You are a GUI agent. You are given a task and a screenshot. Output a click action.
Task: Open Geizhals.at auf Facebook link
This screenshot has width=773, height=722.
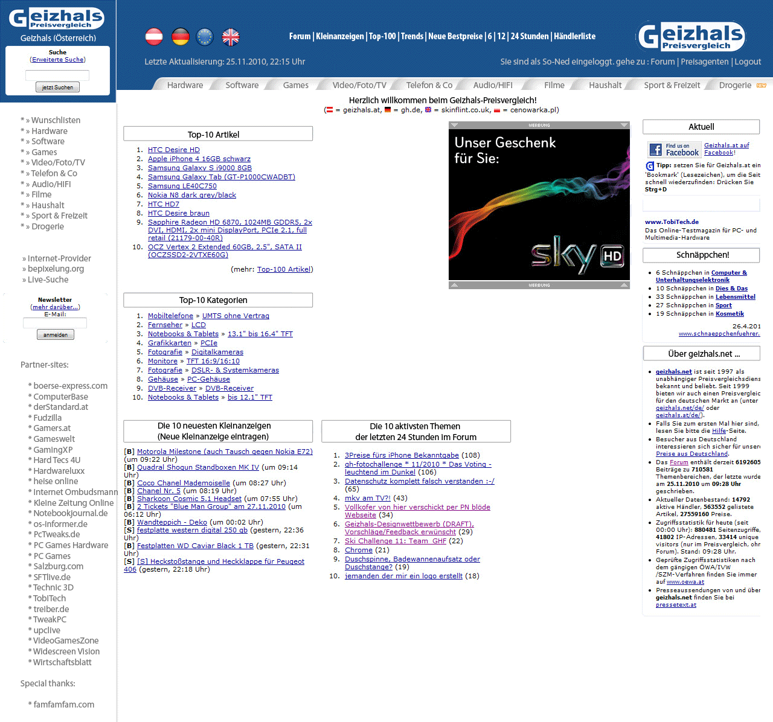[726, 149]
